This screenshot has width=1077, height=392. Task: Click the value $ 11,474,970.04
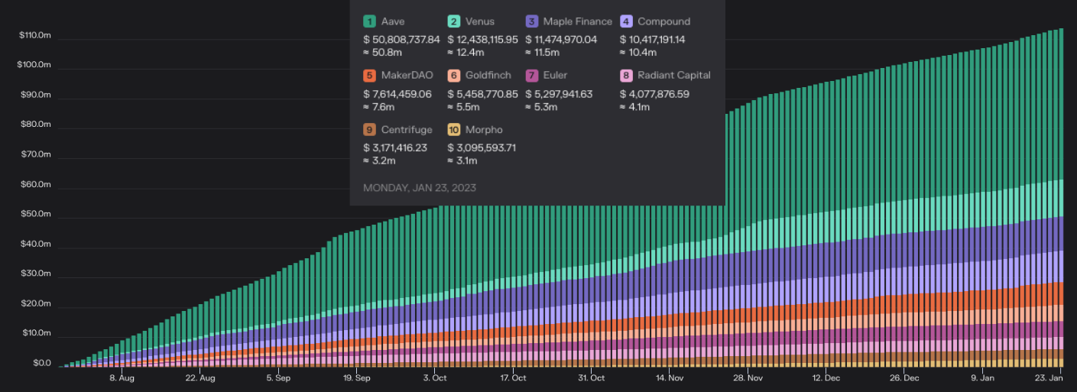560,40
